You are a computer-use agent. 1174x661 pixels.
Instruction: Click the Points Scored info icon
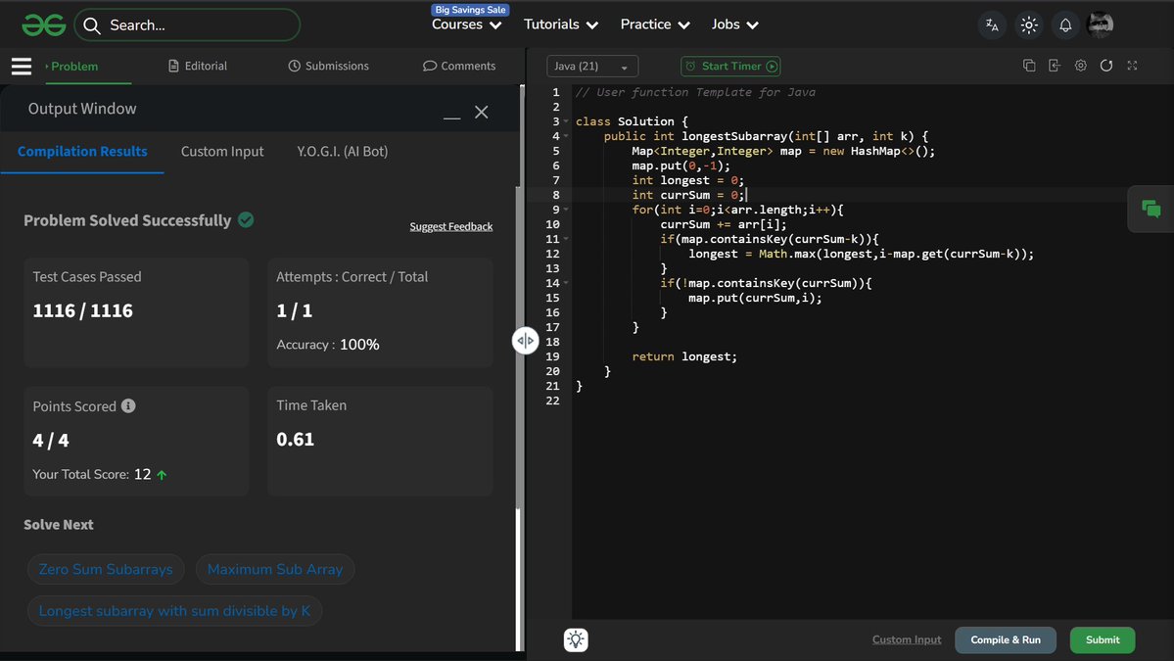click(x=129, y=405)
